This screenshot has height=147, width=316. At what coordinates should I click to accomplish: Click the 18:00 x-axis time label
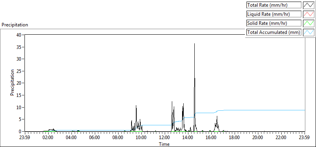point(235,138)
